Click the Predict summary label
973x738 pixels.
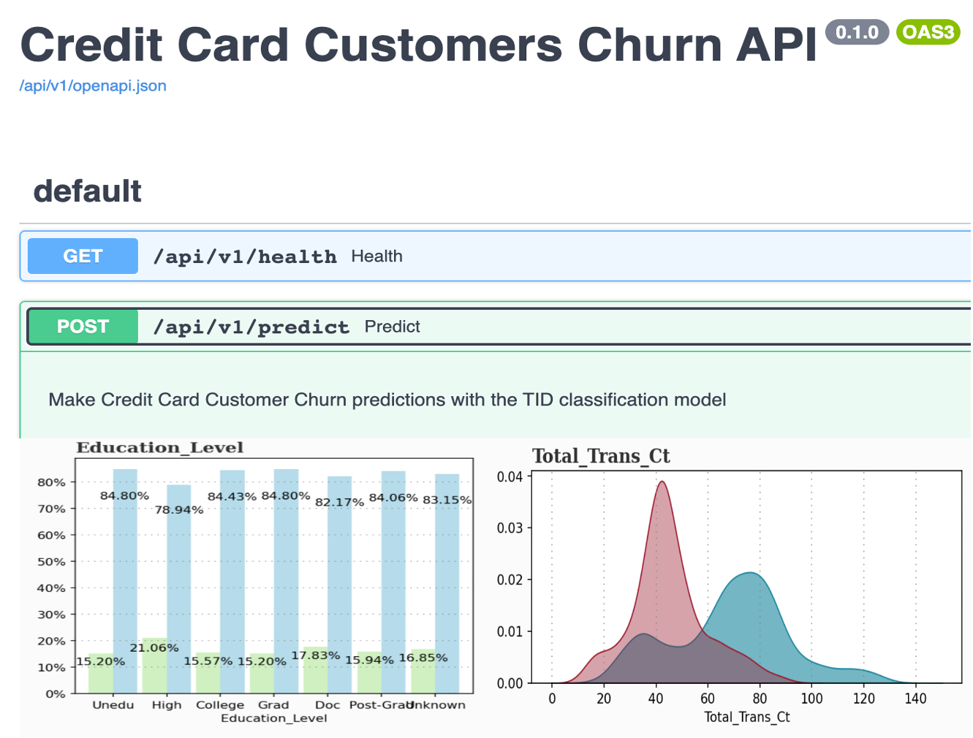click(393, 327)
